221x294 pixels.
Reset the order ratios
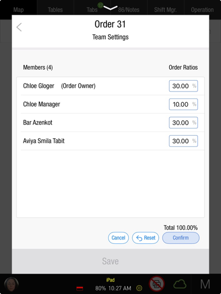146,238
